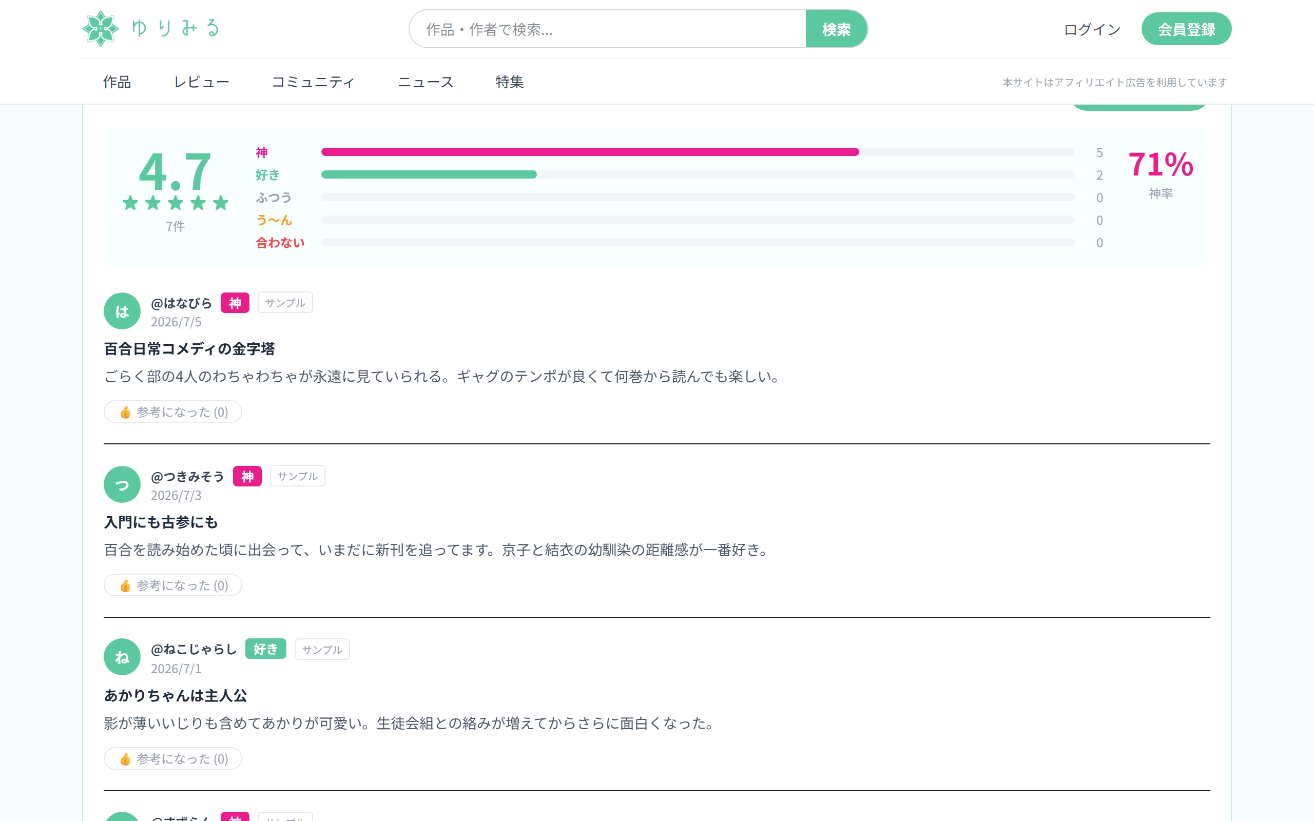The height and width of the screenshot is (821, 1314).
Task: Click the 検索 search button
Action: [836, 29]
